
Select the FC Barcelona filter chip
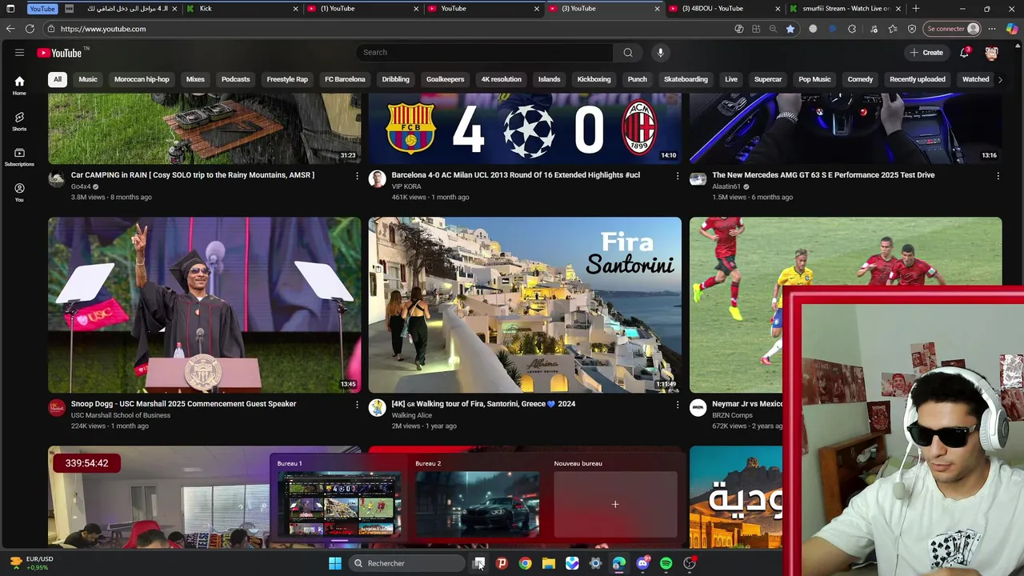tap(345, 79)
